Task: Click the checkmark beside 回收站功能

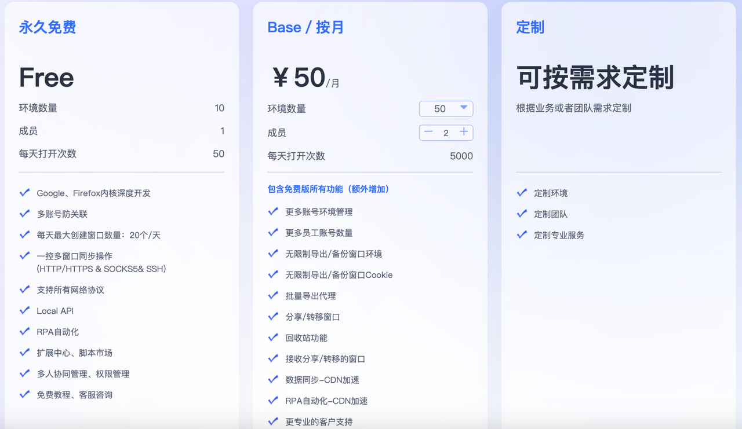Action: pos(273,337)
